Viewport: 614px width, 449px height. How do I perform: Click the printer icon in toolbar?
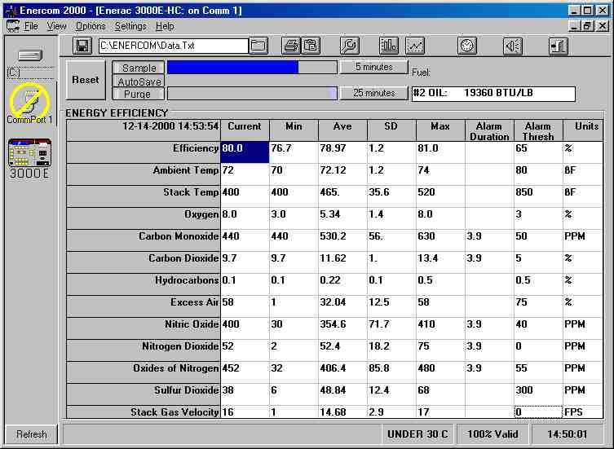(x=291, y=46)
